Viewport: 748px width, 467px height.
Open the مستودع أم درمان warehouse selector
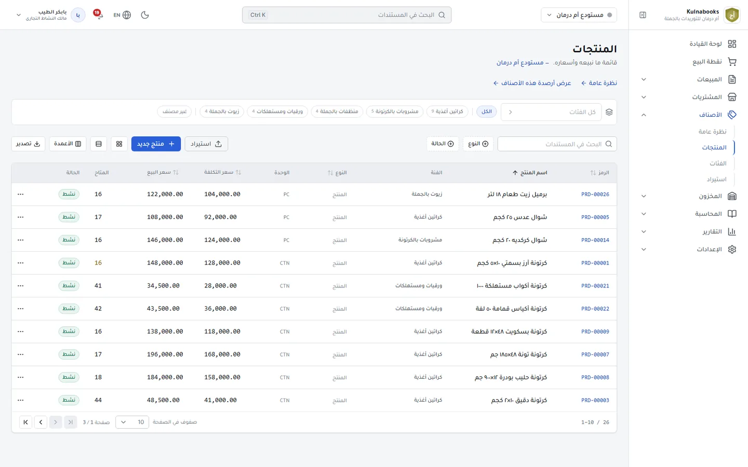coord(579,15)
